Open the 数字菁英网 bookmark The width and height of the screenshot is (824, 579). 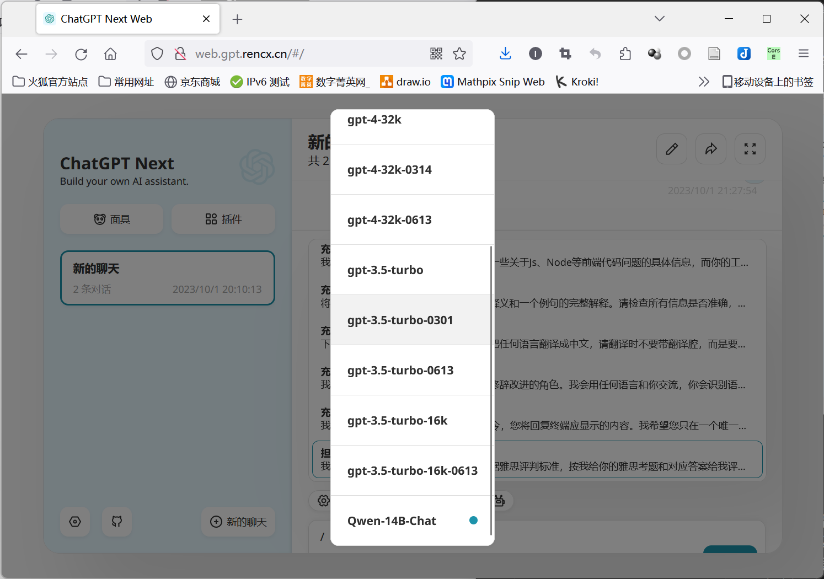coord(335,82)
